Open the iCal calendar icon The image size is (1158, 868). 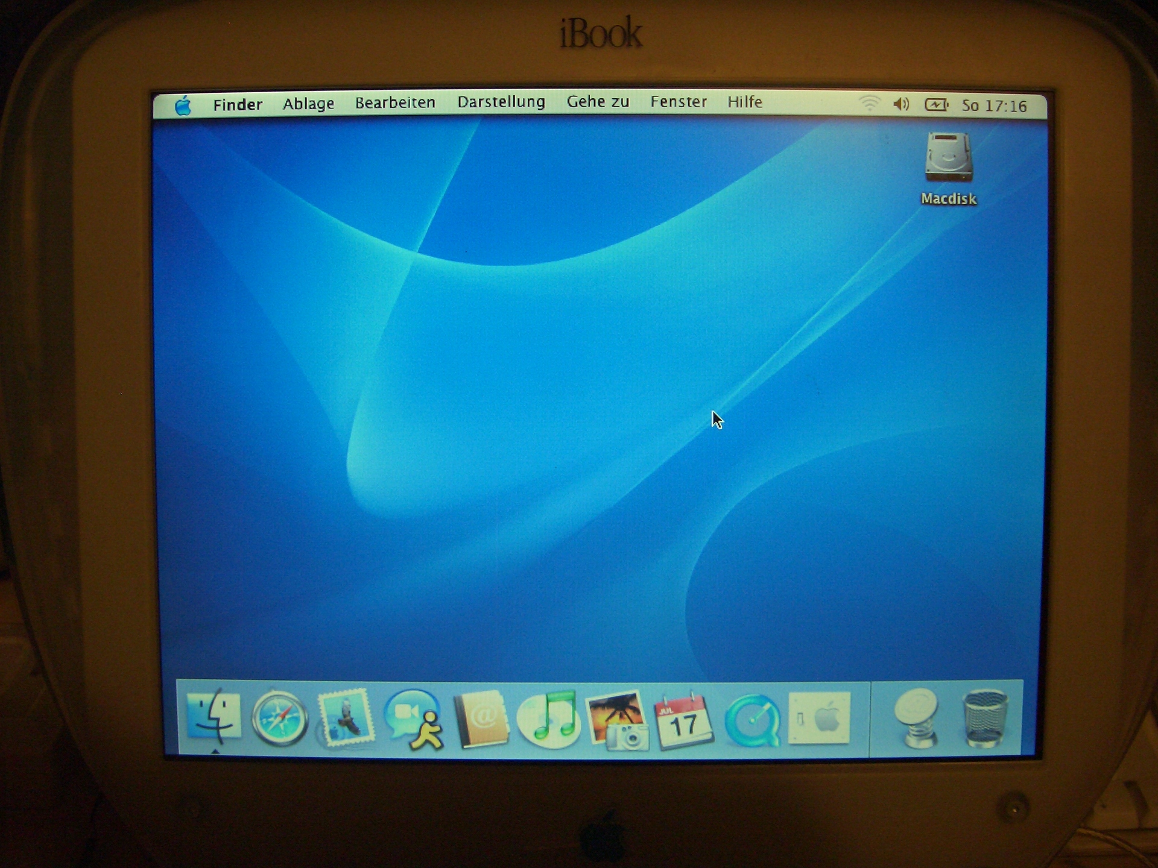pyautogui.click(x=683, y=720)
